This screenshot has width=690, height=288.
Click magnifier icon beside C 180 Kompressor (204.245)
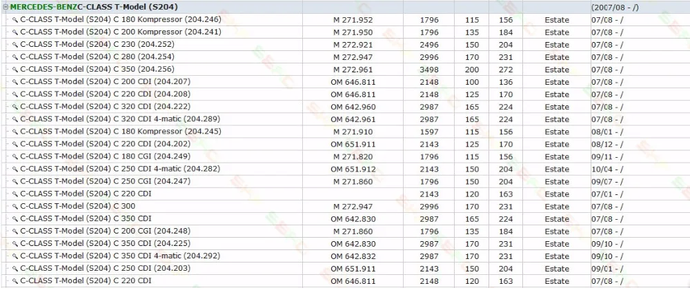(15, 132)
